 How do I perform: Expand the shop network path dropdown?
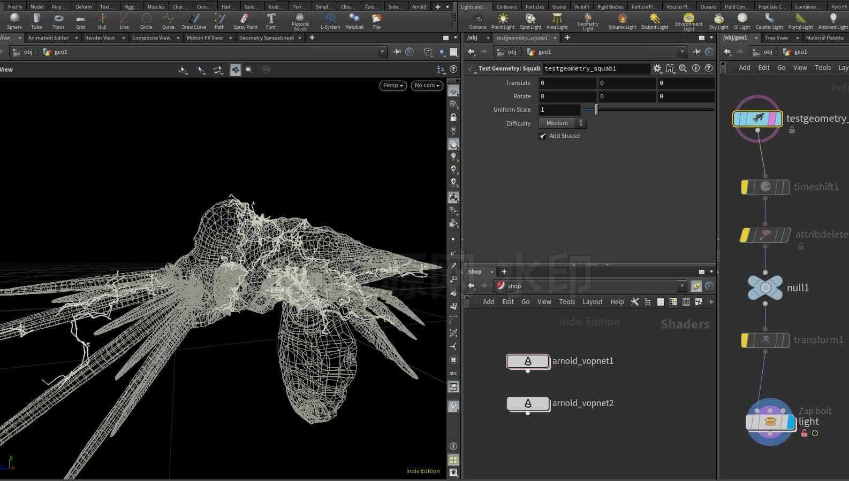tap(682, 286)
